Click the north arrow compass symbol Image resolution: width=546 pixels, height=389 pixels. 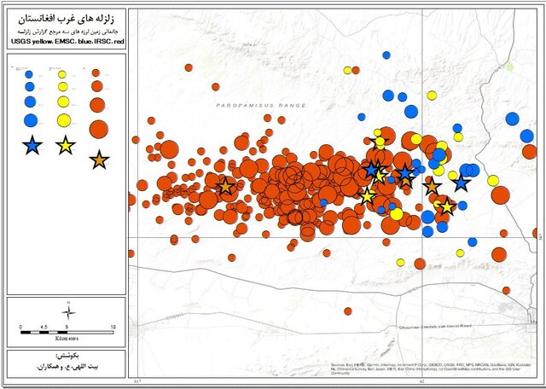(67, 312)
